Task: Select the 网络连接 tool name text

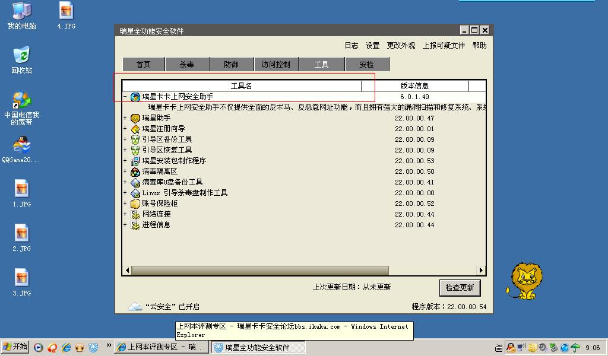Action: [156, 214]
